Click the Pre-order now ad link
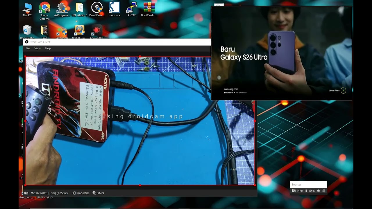Image resolution: width=372 pixels, height=209 pixels. point(241,93)
